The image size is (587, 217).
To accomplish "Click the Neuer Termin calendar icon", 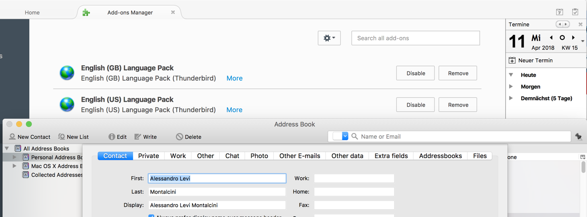I will coord(512,60).
